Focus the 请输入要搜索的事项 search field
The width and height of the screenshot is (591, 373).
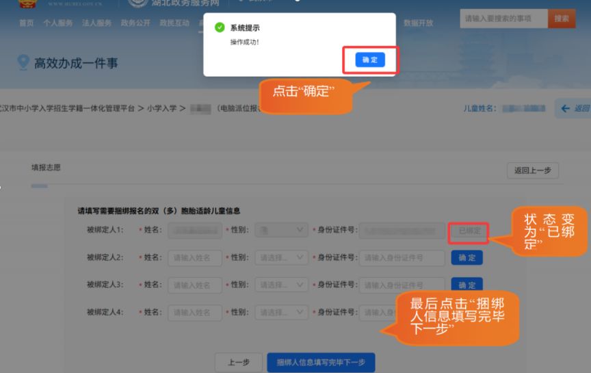point(503,18)
